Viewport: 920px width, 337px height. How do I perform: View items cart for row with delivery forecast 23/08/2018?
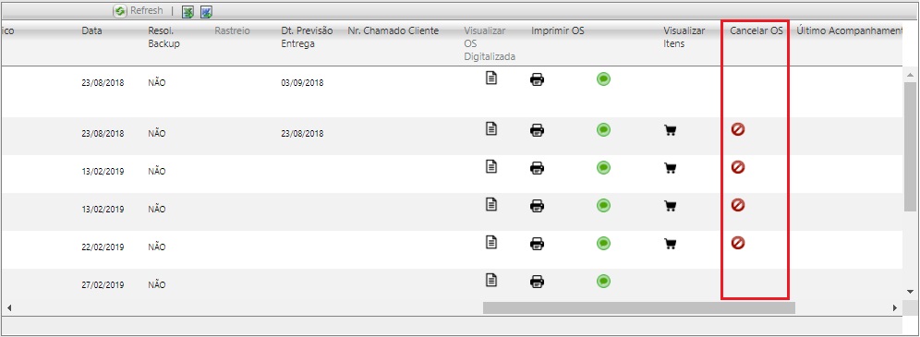[x=670, y=130]
